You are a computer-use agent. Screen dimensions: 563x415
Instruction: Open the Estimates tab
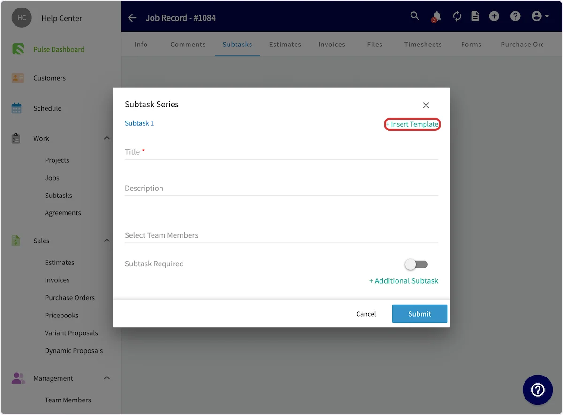tap(285, 45)
